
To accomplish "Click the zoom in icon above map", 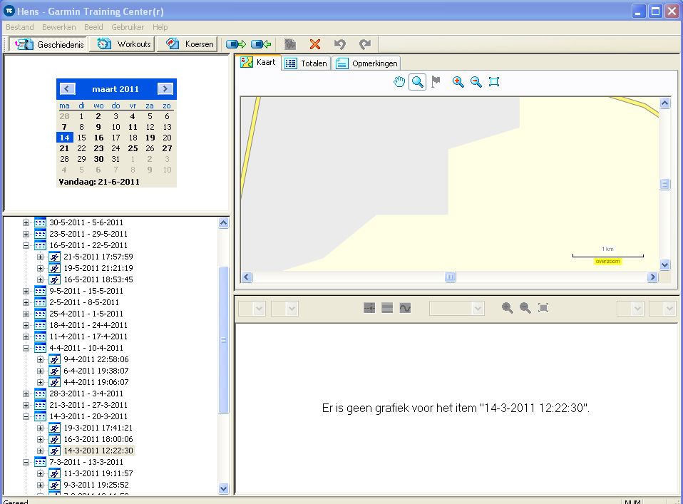I will (458, 82).
